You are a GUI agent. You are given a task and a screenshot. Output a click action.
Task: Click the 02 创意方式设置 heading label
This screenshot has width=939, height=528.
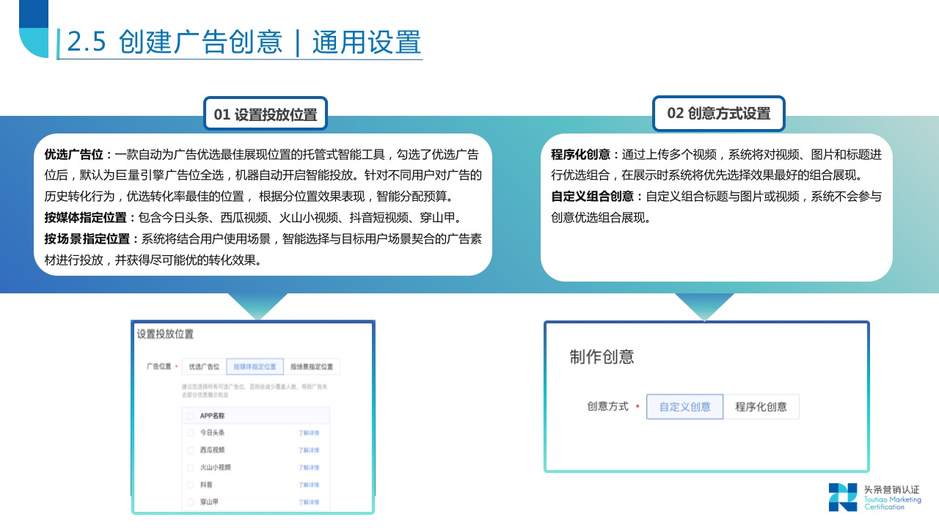point(719,114)
